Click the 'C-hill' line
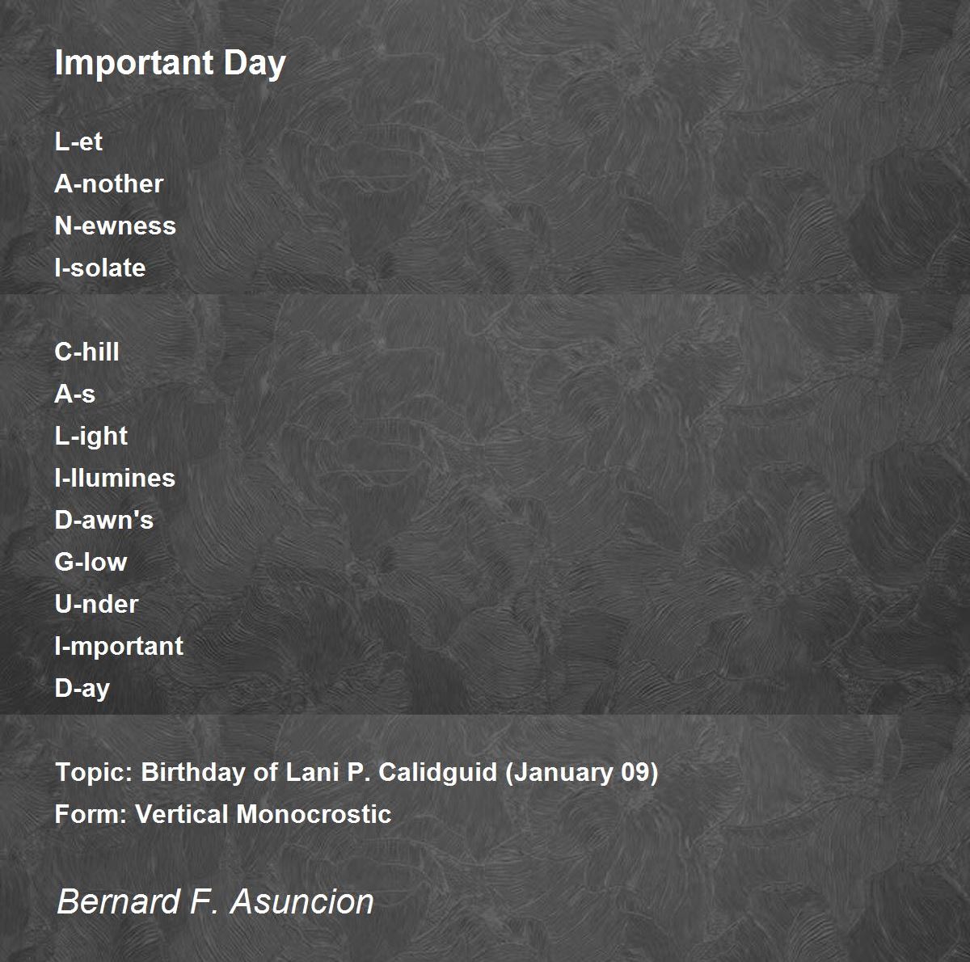970x962 pixels. coord(87,352)
